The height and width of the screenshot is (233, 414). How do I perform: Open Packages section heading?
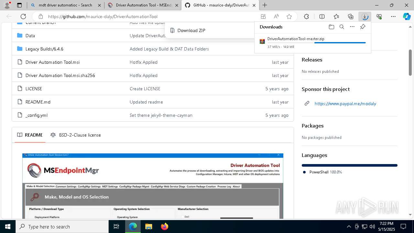312,126
